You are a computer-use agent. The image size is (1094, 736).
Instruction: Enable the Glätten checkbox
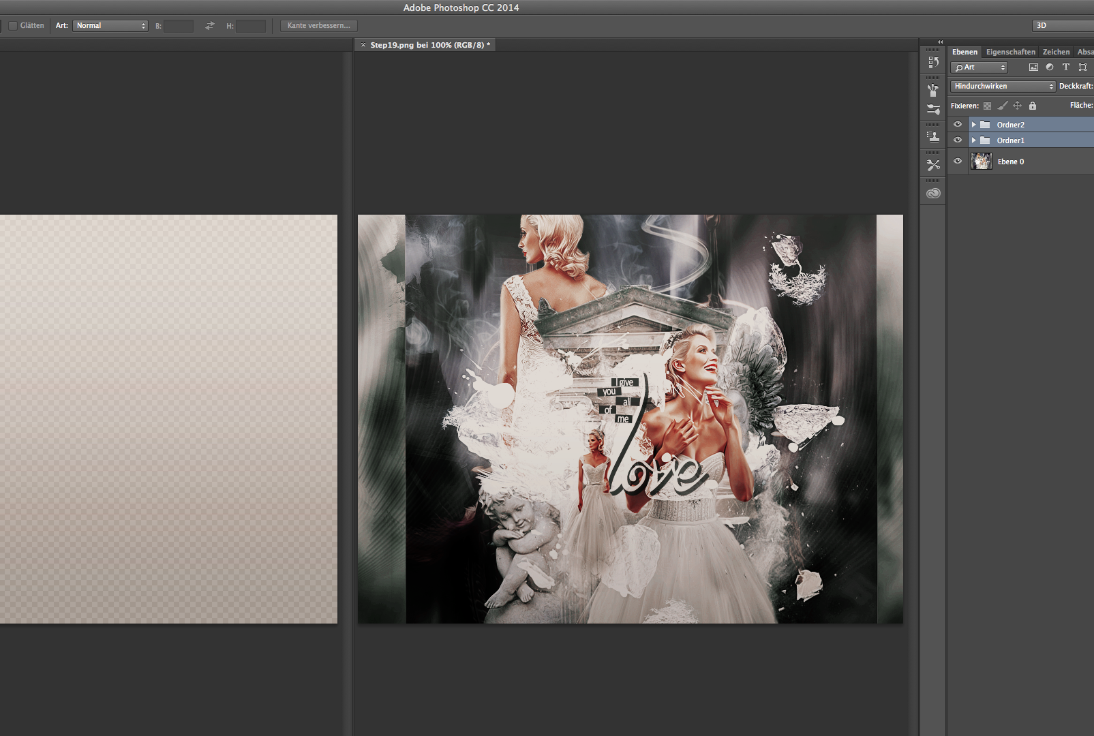[12, 26]
